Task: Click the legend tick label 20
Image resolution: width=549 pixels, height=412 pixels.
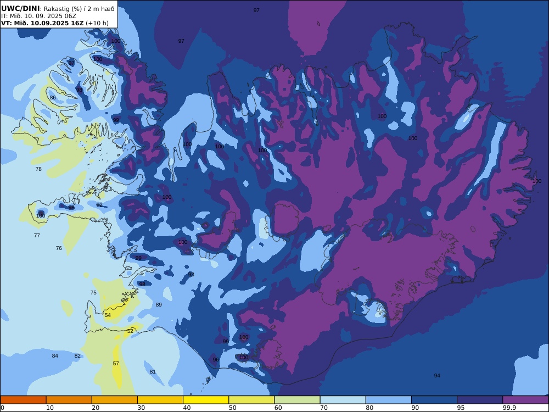Action: click(96, 408)
